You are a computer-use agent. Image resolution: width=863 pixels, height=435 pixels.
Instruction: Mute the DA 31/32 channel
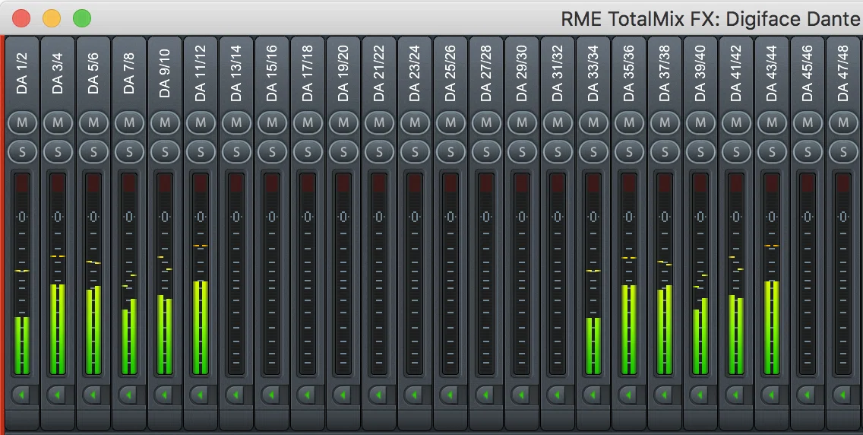click(558, 122)
